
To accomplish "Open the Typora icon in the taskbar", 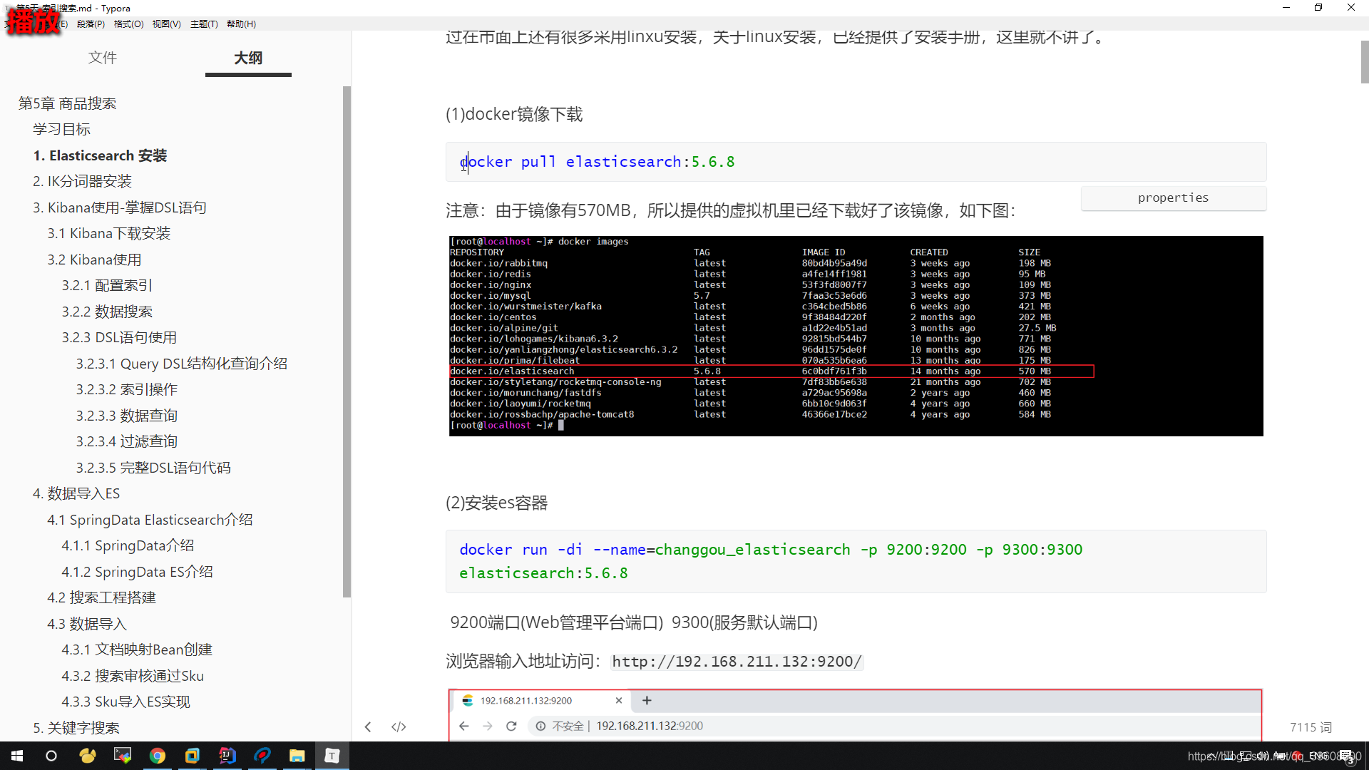I will point(332,756).
